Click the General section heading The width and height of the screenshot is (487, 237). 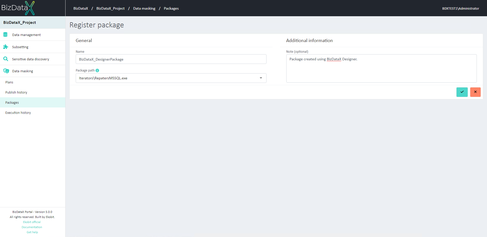pyautogui.click(x=84, y=41)
